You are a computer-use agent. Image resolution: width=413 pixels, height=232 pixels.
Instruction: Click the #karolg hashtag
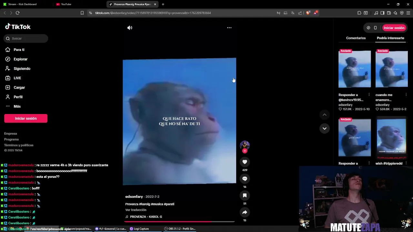pos(144,204)
